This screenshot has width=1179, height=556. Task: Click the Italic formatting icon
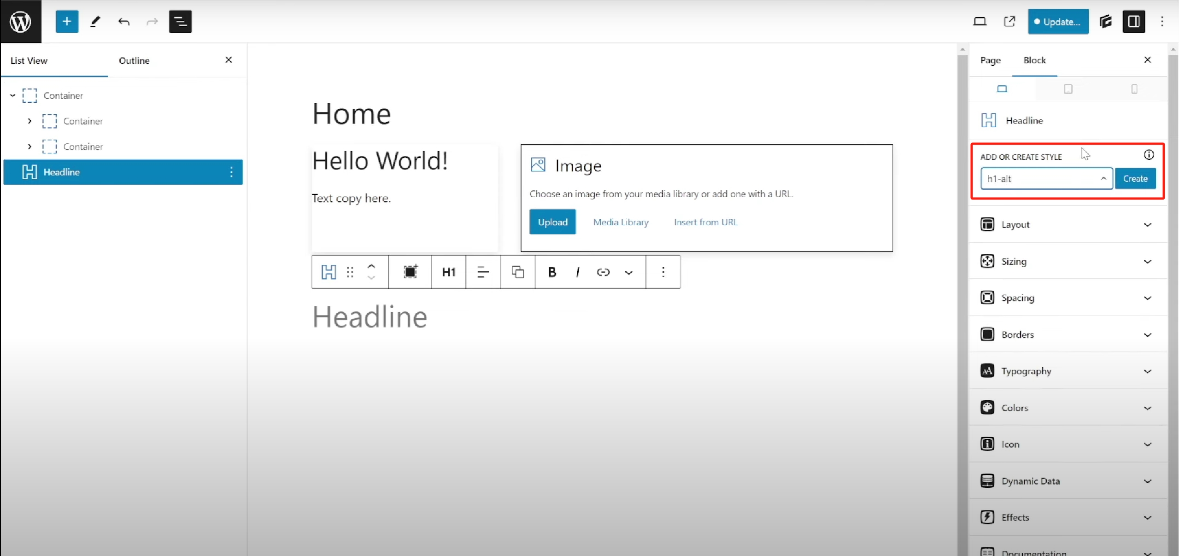point(578,272)
